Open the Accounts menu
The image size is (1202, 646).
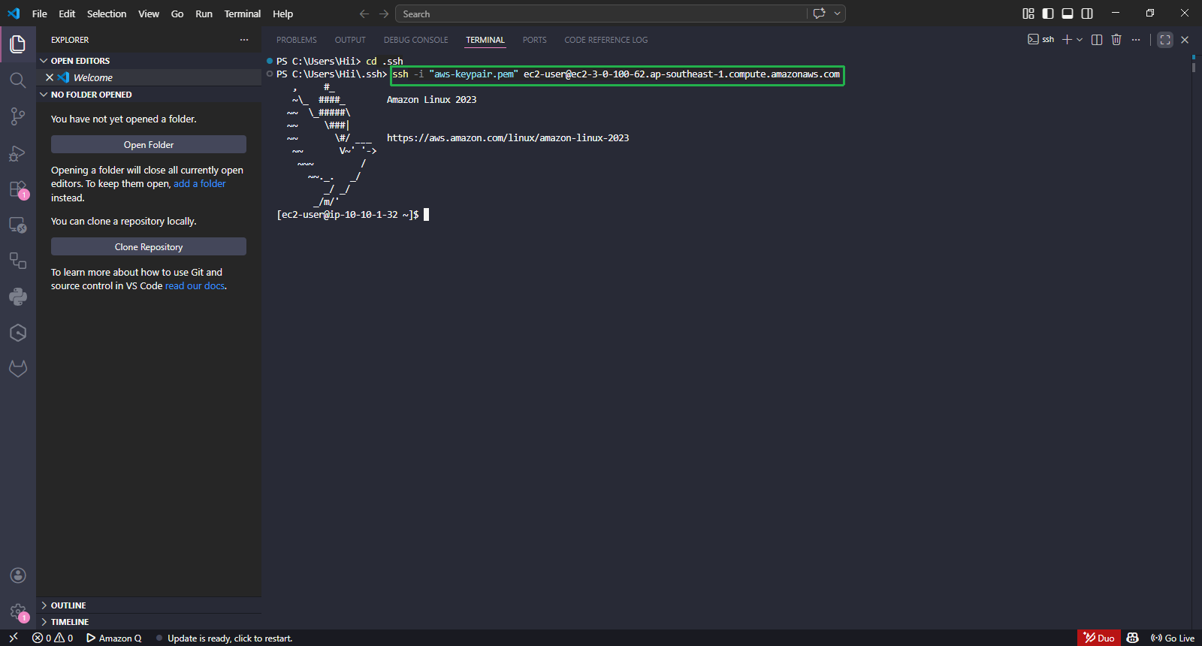click(18, 575)
